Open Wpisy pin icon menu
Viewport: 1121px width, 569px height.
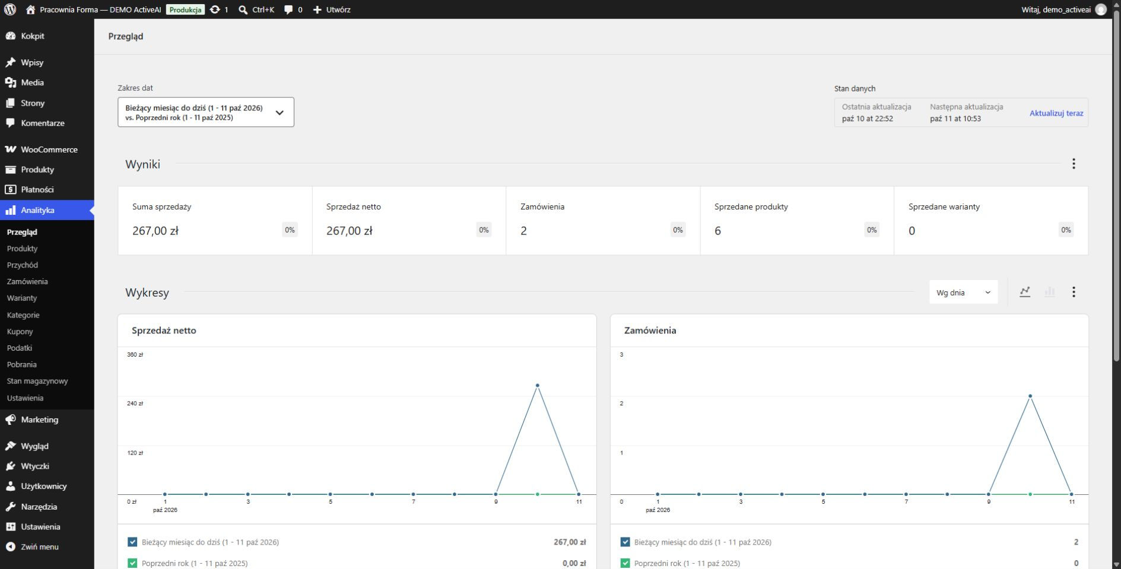(x=10, y=62)
